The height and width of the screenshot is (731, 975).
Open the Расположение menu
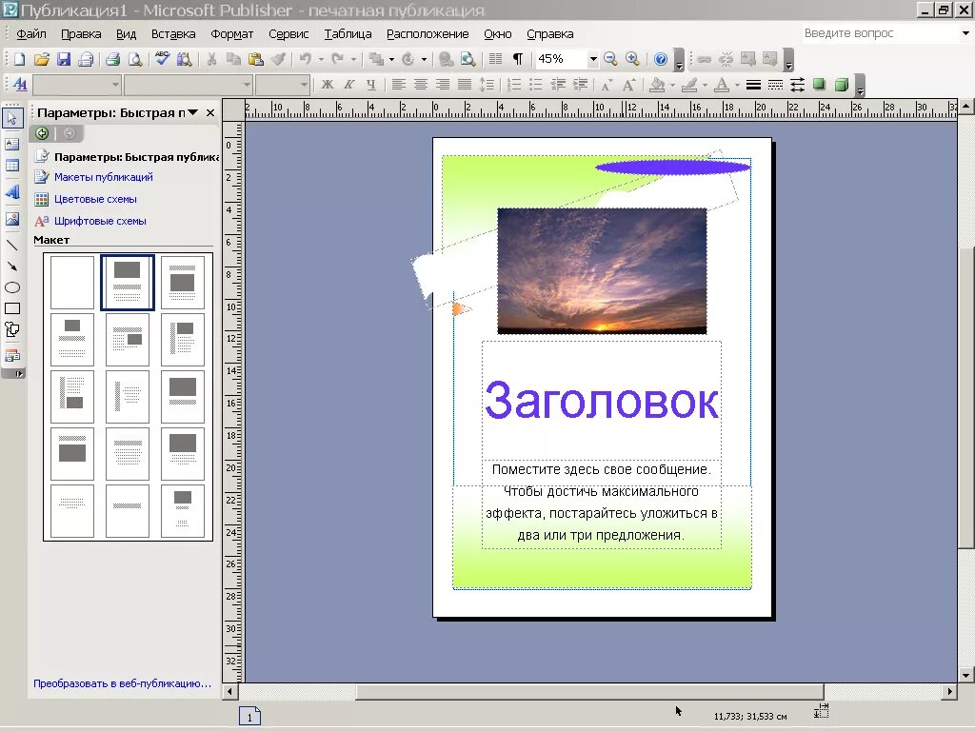point(428,34)
